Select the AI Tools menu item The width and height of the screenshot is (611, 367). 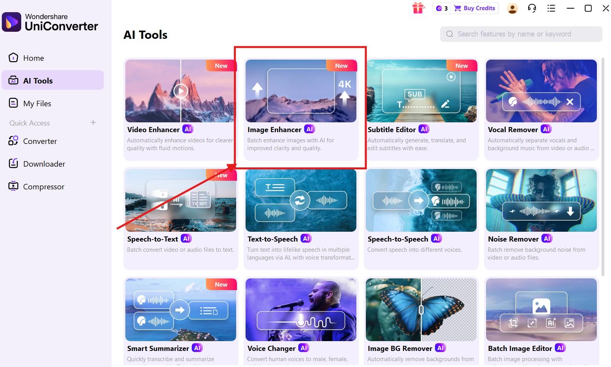(x=53, y=80)
